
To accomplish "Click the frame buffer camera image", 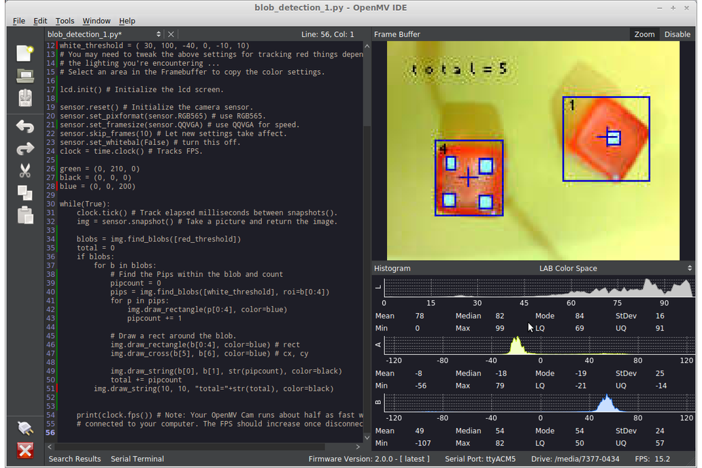I will [x=533, y=150].
